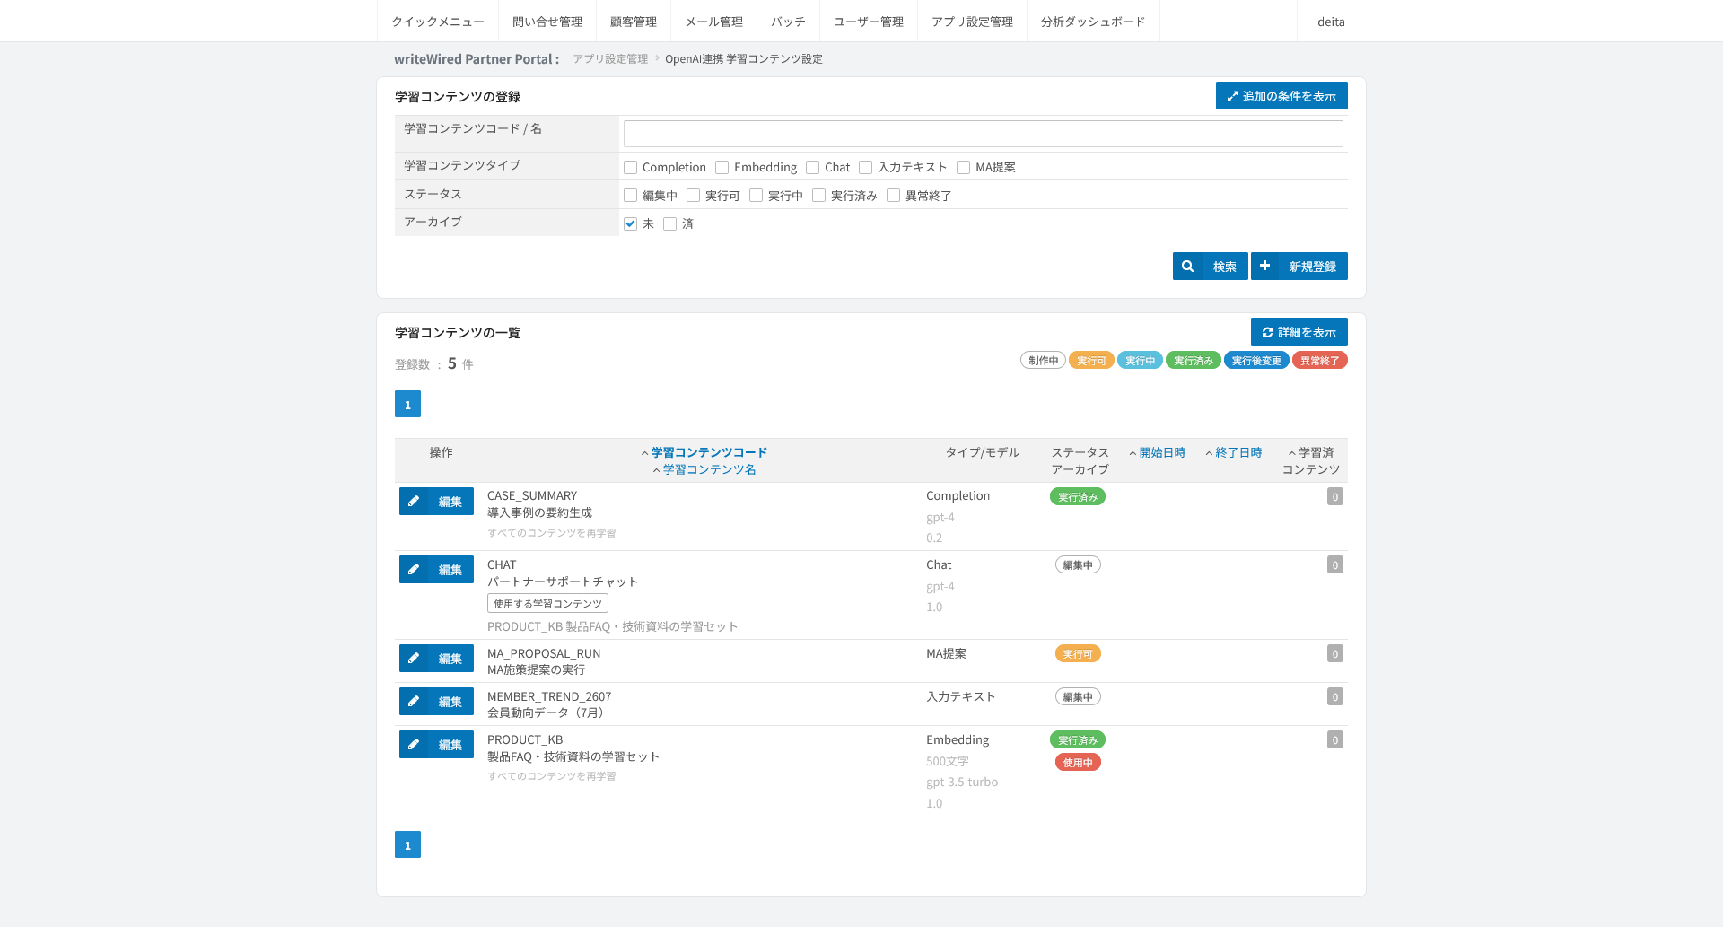
Task: Click the pencil icon for MA_PROPOSAL_RUN row
Action: tap(414, 658)
